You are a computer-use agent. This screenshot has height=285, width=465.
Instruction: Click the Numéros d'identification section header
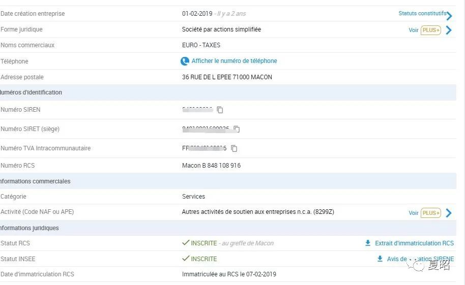(x=31, y=92)
